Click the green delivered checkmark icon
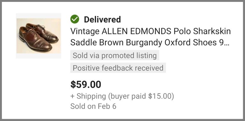Image resolution: width=245 pixels, height=121 pixels. pos(75,19)
